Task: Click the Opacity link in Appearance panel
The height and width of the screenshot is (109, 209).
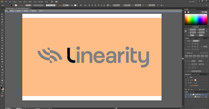Action: point(192,85)
